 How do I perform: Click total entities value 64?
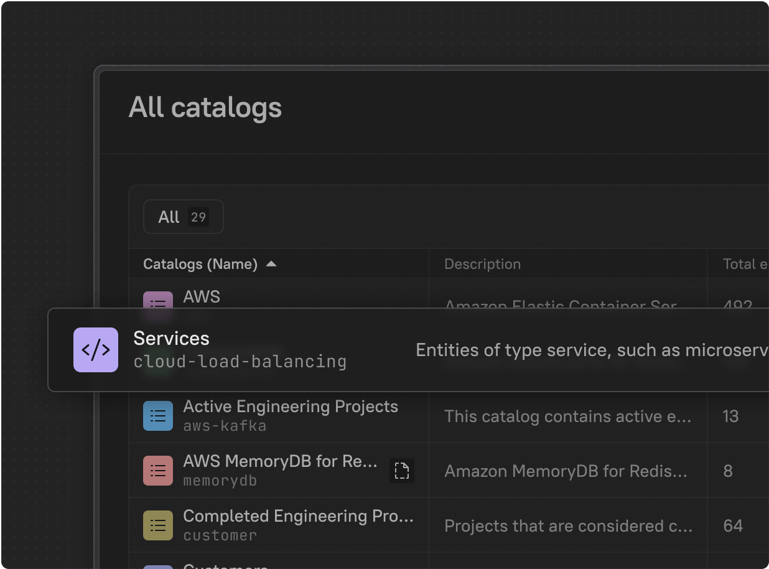click(733, 526)
